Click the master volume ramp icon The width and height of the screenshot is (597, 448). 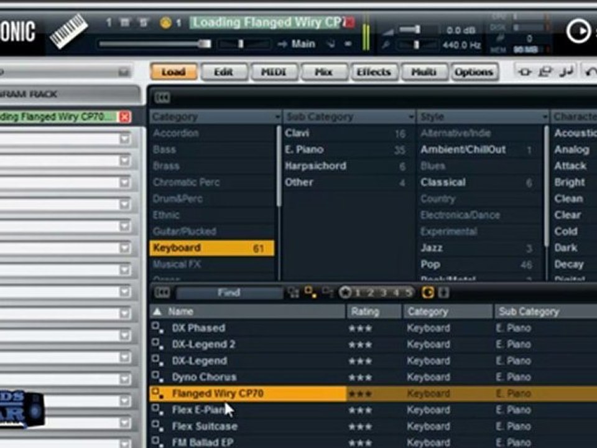point(387,31)
